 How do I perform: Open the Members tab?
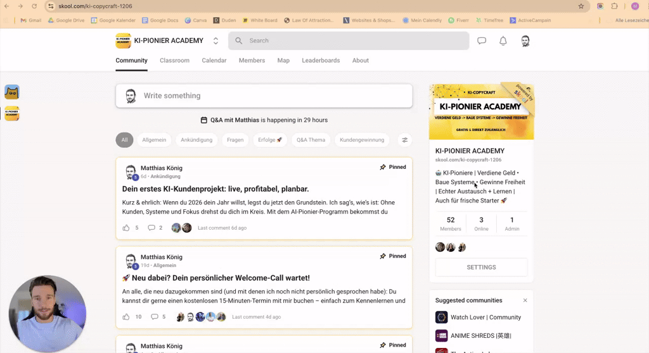252,60
